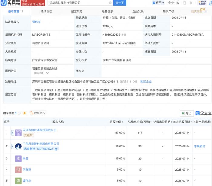
Task: Switch to the 法律诉讼 tab
Action: [46, 11]
